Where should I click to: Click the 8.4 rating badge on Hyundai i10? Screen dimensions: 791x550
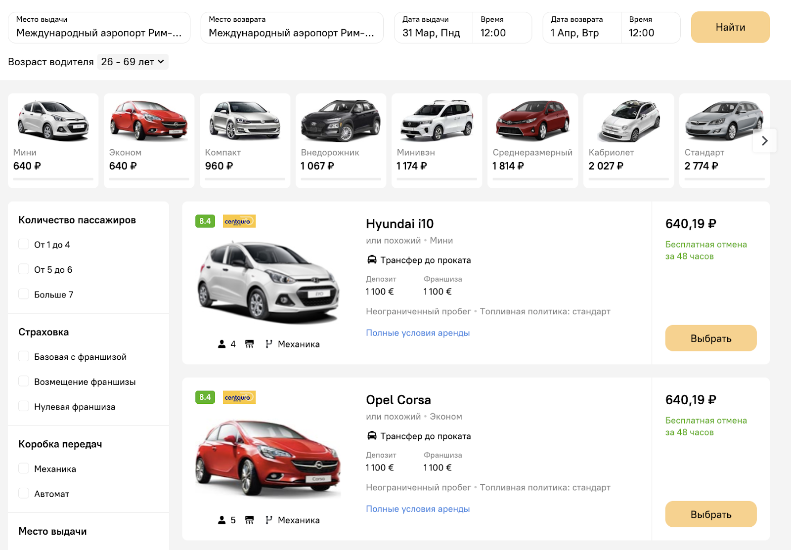click(x=205, y=221)
